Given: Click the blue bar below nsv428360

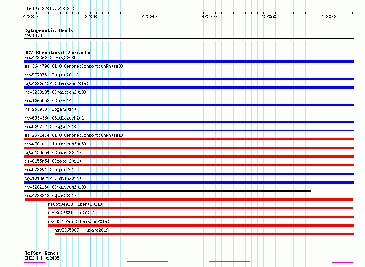Looking at the screenshot, I should point(189,62).
